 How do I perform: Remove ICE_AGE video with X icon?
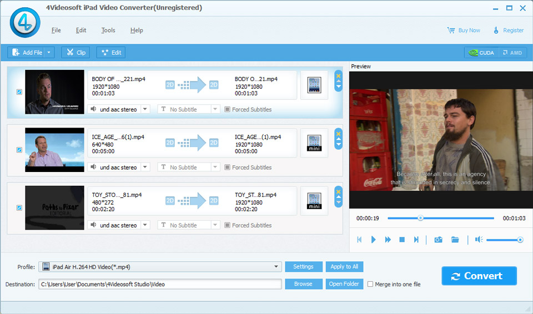click(339, 134)
